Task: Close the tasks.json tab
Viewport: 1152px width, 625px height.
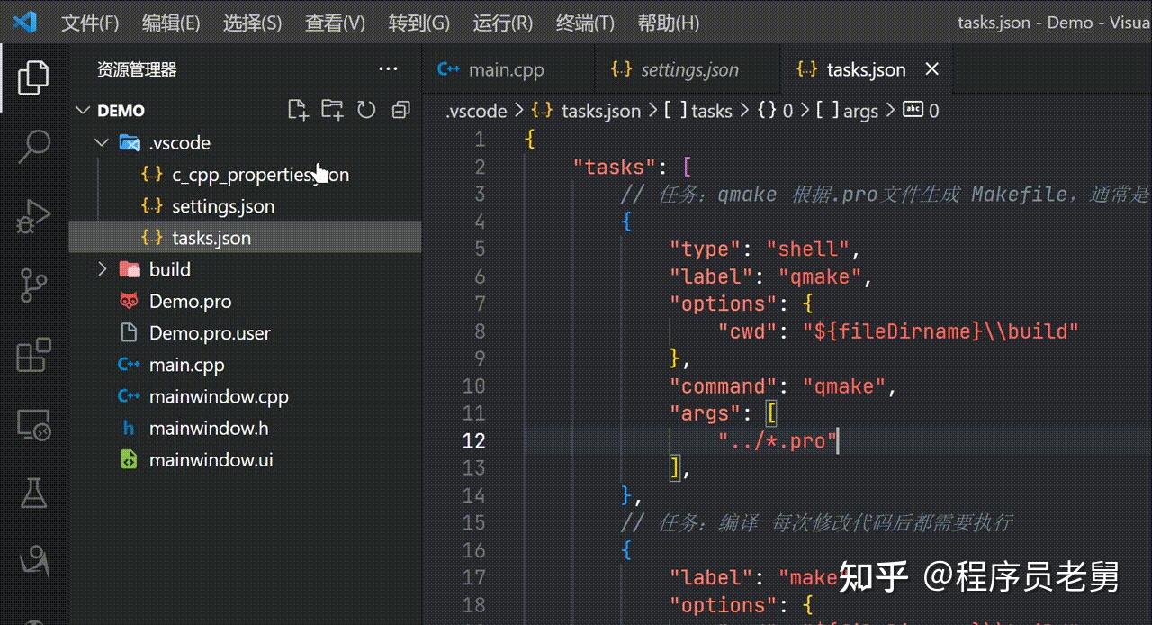Action: pyautogui.click(x=932, y=68)
